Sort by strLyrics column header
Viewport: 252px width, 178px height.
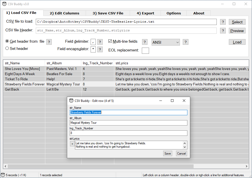[181, 63]
